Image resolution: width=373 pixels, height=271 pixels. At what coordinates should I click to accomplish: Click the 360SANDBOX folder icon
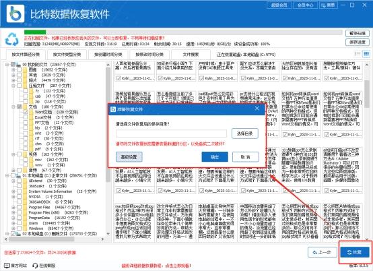25,202
